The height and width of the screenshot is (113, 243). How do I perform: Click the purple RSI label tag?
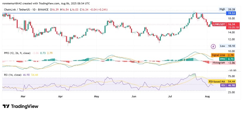[223, 85]
